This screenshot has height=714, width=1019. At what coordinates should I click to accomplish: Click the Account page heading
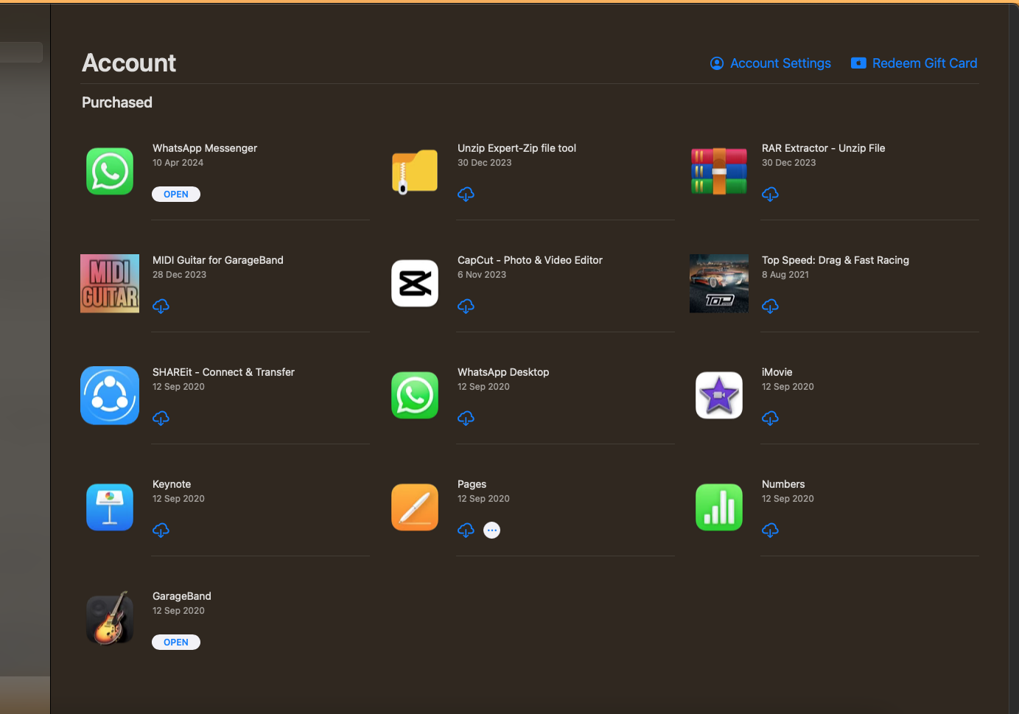click(x=129, y=63)
